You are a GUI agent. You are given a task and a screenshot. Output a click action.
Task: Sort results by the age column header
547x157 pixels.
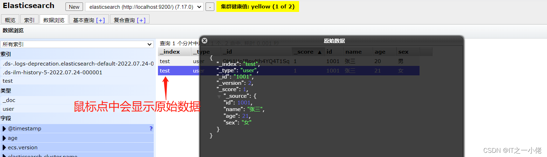coord(385,52)
